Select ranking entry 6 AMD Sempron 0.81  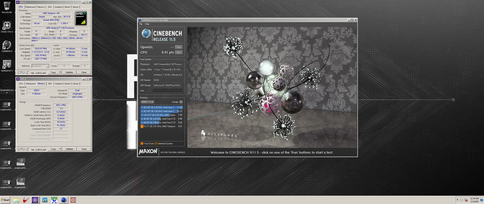[x=161, y=126]
